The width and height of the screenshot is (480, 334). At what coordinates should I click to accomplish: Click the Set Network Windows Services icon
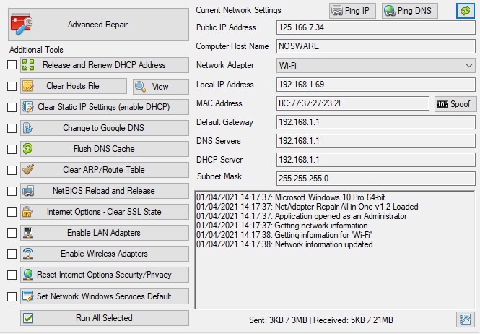pos(28,296)
